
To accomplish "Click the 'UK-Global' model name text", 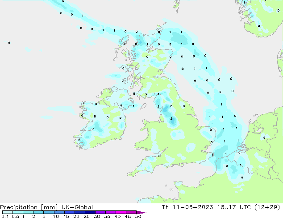I will click(x=77, y=207).
